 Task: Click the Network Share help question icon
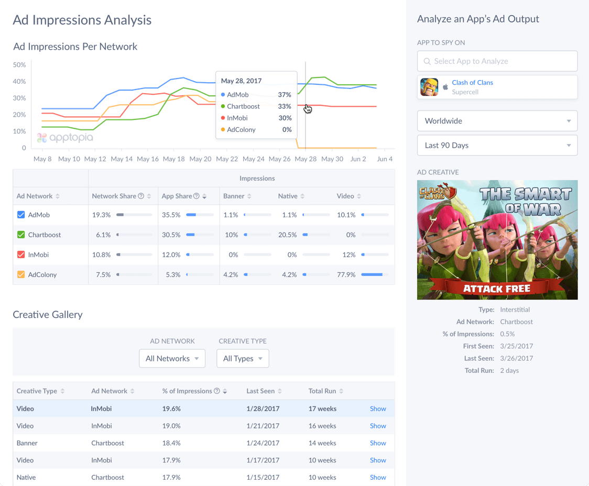coord(141,196)
